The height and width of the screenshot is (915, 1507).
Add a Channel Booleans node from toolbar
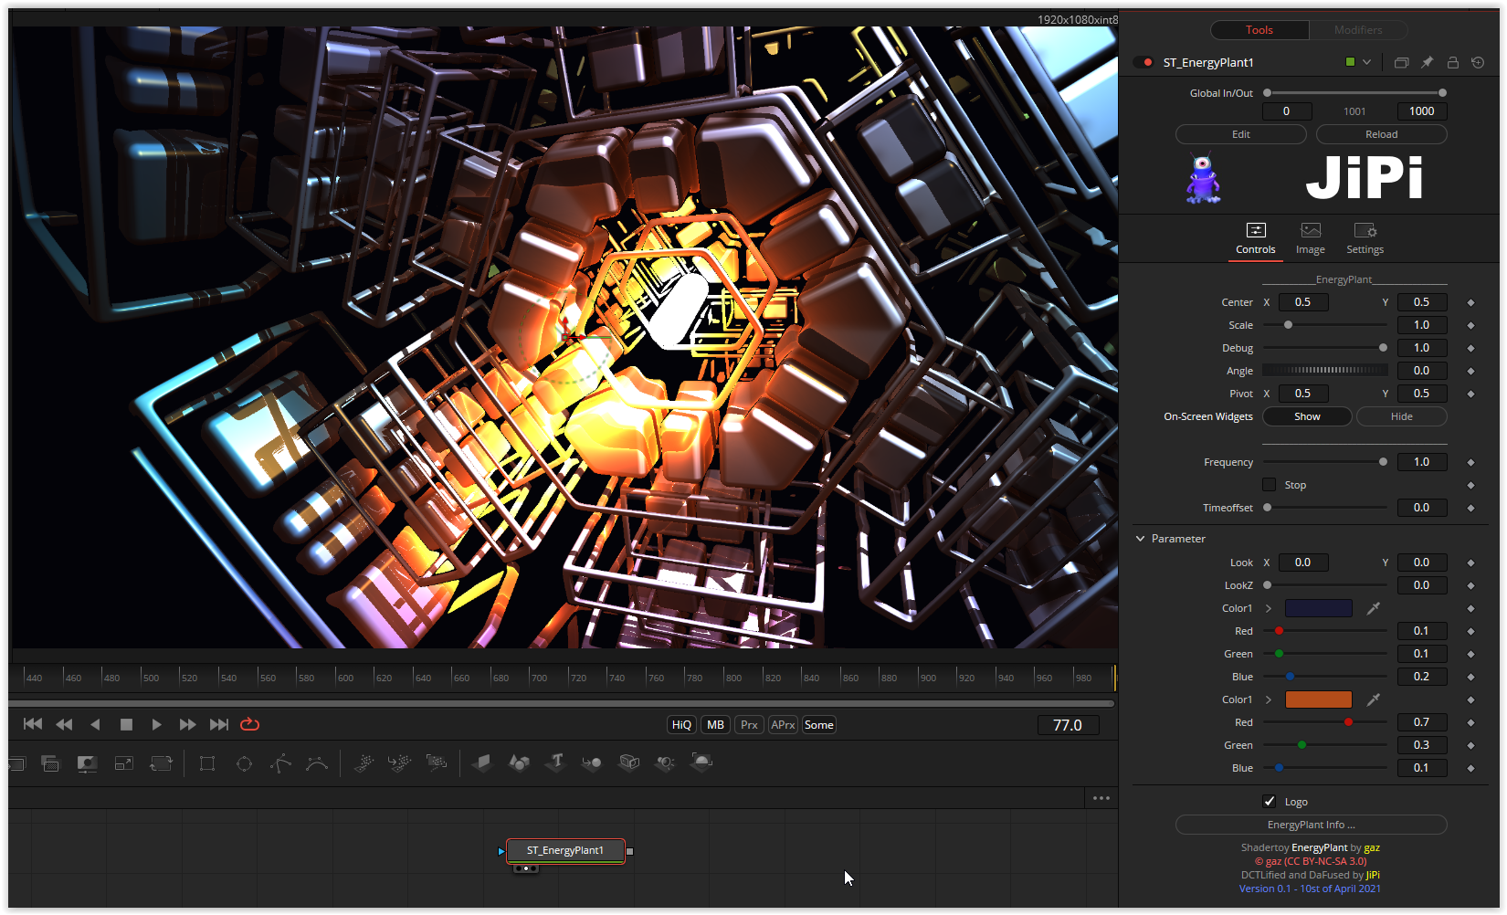tap(50, 763)
